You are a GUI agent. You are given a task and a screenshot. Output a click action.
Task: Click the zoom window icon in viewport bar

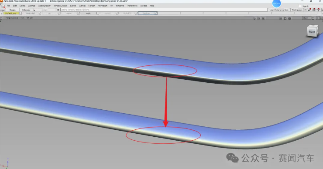263,18
